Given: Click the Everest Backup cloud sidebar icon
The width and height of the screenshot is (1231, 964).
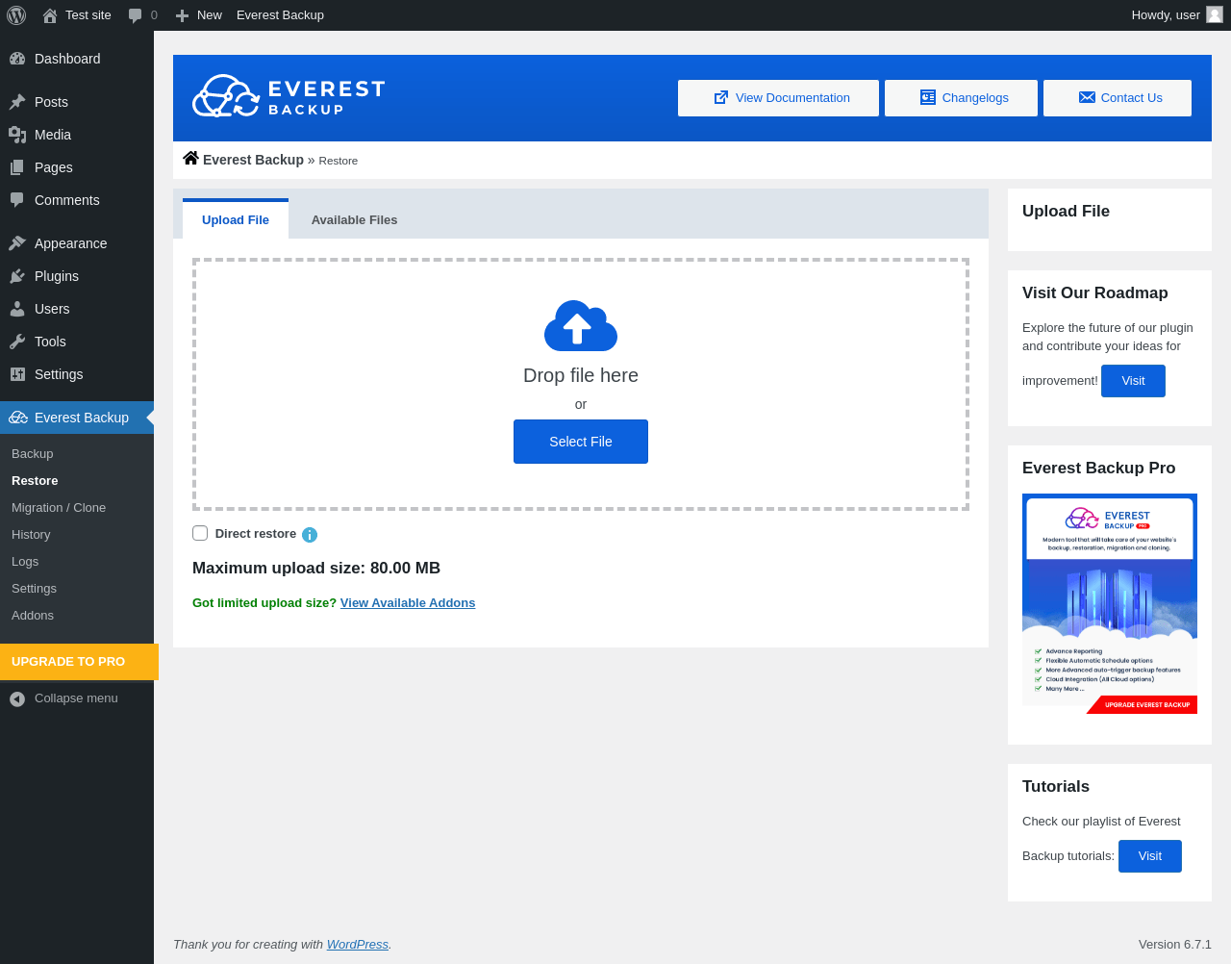Looking at the screenshot, I should [x=18, y=418].
